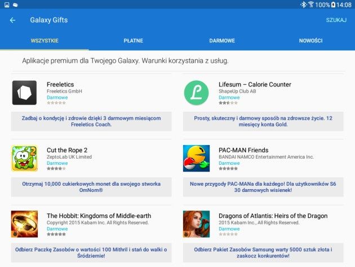Tap the SZUKAJ search button

click(336, 20)
